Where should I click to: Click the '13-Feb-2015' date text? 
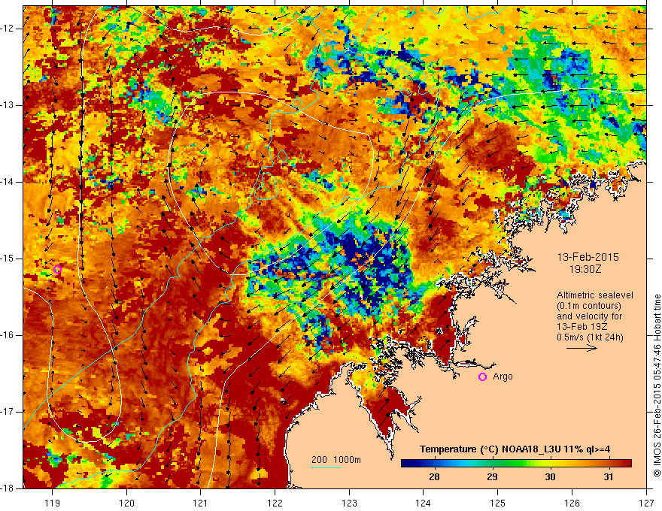point(588,257)
